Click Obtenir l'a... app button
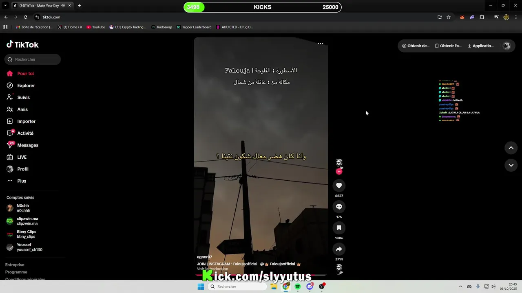 click(448, 46)
